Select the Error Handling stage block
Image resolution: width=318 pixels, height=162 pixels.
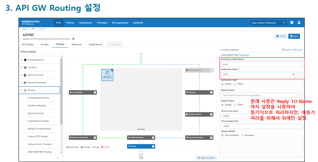83,93
